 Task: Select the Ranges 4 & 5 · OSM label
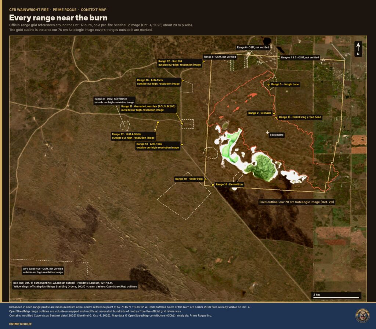(300, 58)
